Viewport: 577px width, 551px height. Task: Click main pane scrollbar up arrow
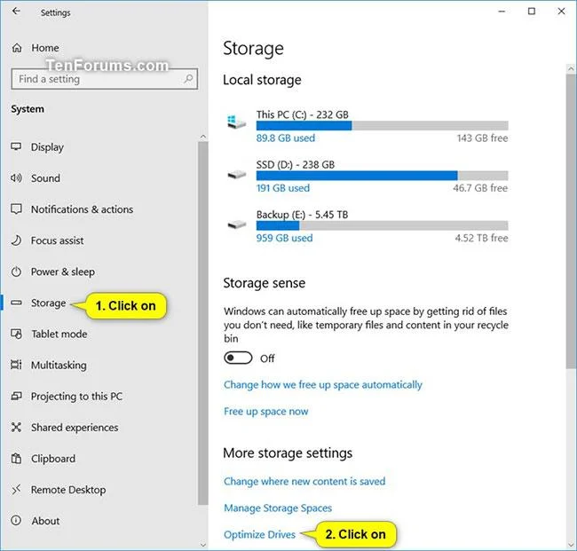571,68
